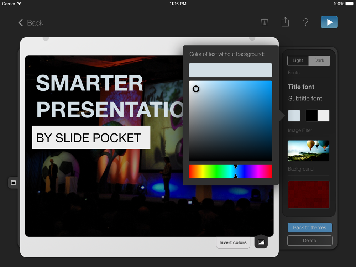Choose the Title font option
Image resolution: width=356 pixels, height=267 pixels.
click(x=301, y=87)
